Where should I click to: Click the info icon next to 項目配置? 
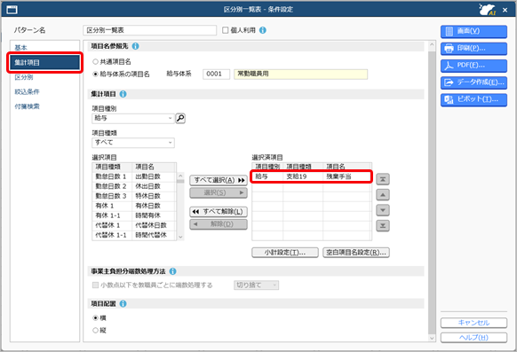(123, 303)
